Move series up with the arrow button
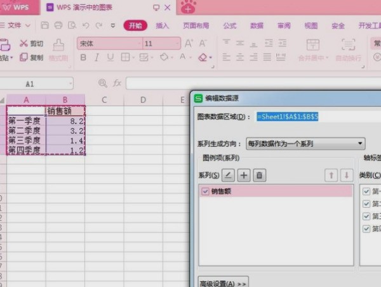The width and height of the screenshot is (381, 287). click(x=331, y=175)
